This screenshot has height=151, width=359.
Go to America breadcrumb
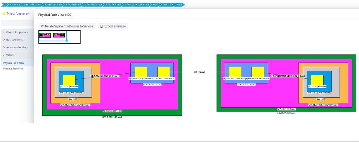[x=15, y=5]
